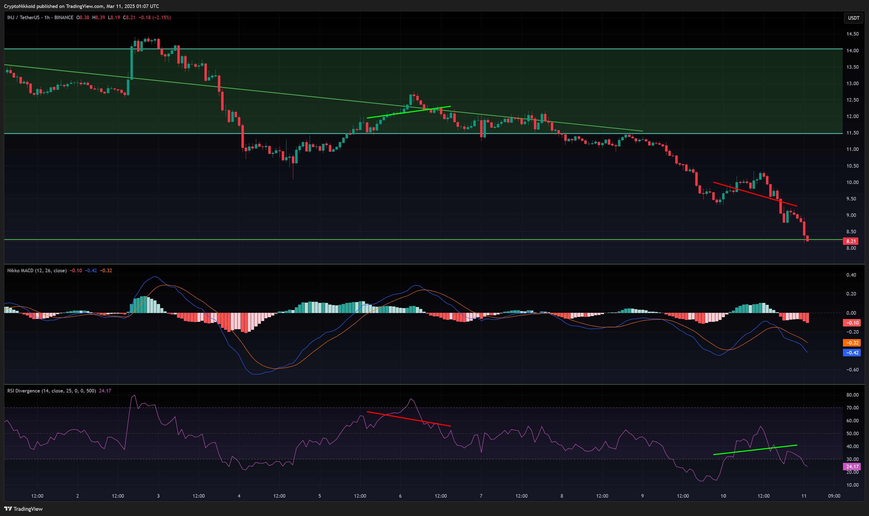Click date label 11 on time axis
Image resolution: width=869 pixels, height=516 pixels.
804,496
